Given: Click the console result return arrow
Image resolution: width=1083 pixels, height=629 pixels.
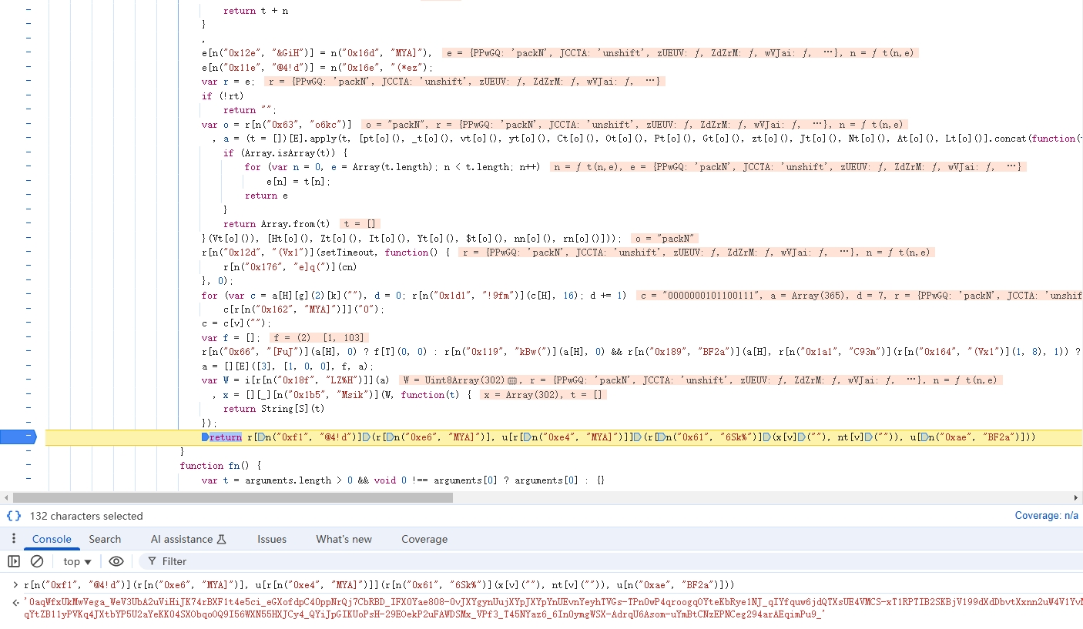Looking at the screenshot, I should coord(16,601).
